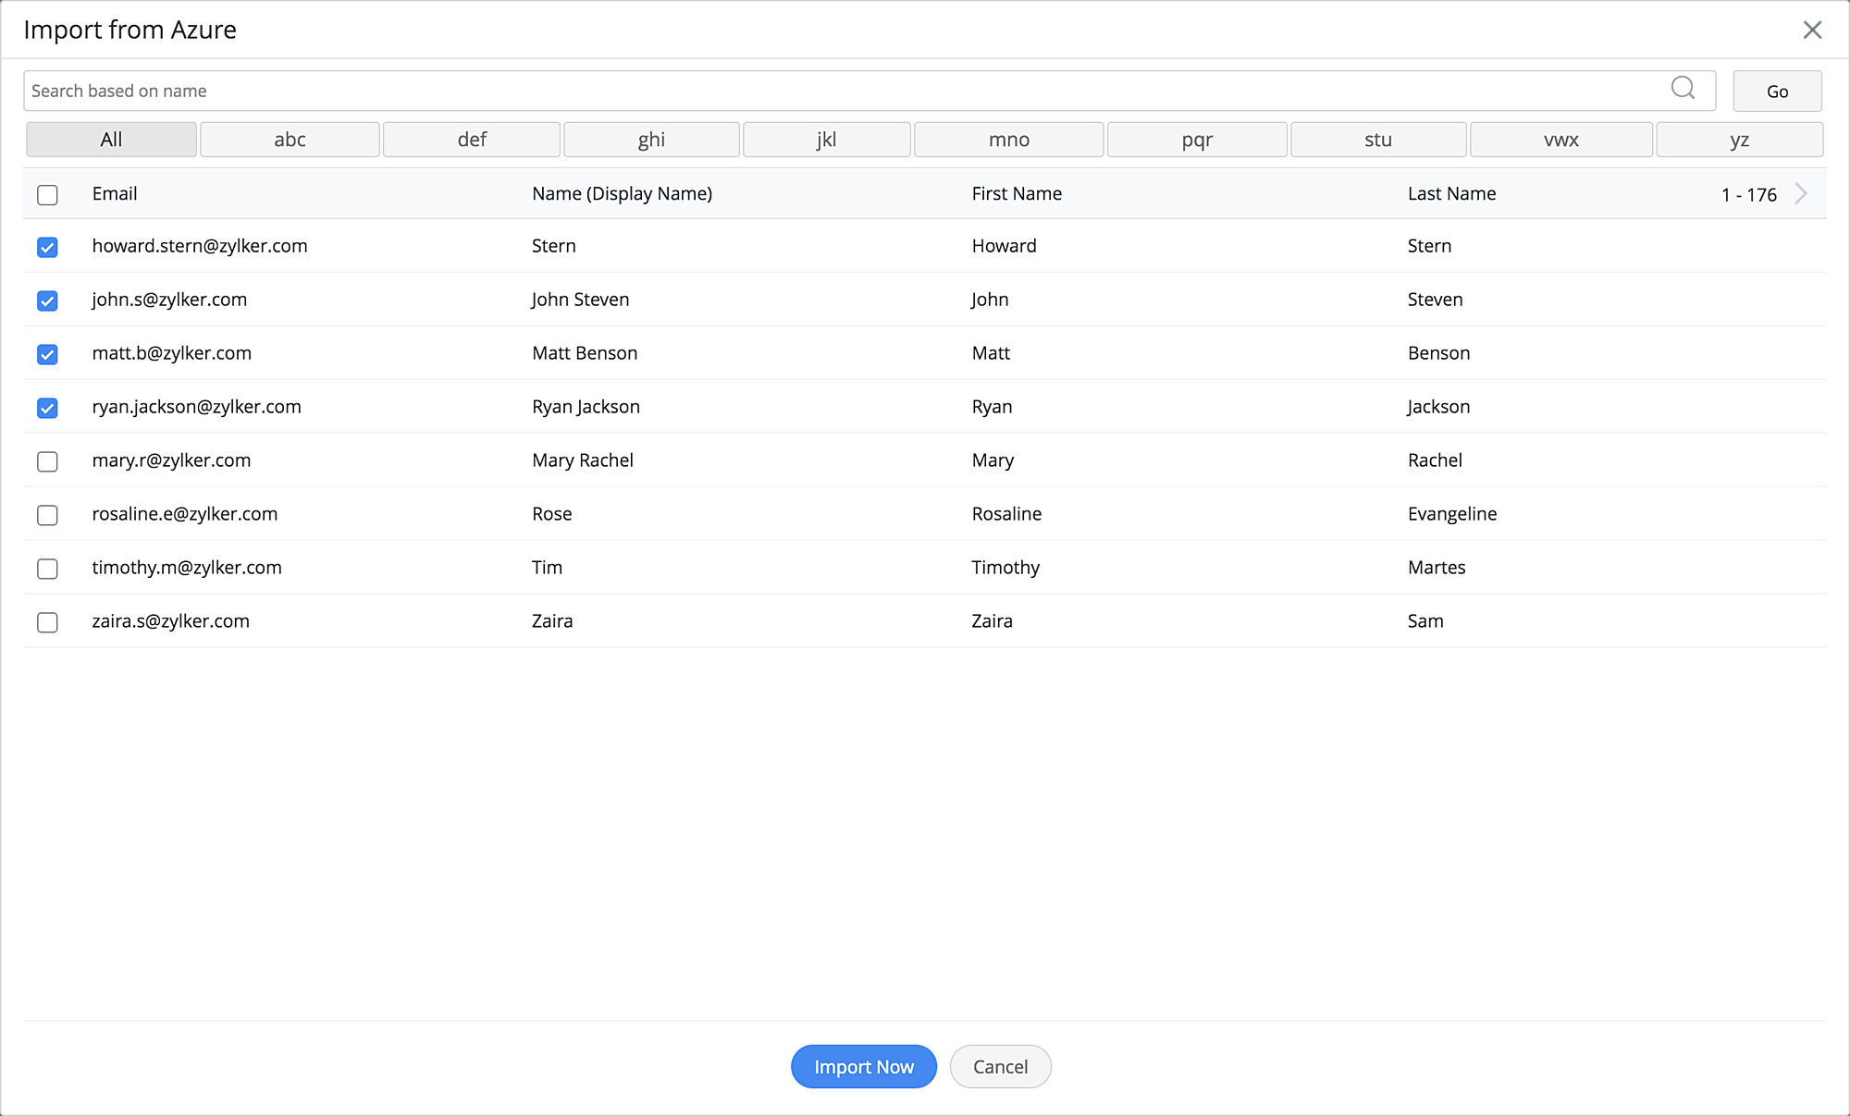The width and height of the screenshot is (1850, 1116).
Task: Select the mary.r@zylker.com checkbox
Action: coord(47,461)
